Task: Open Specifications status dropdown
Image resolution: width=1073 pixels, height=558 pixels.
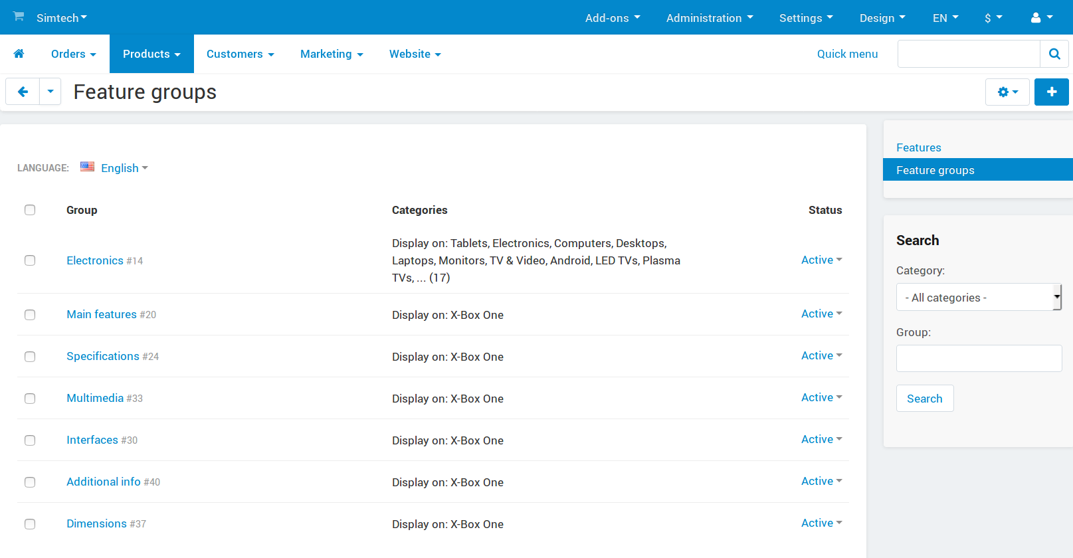Action: pyautogui.click(x=821, y=355)
